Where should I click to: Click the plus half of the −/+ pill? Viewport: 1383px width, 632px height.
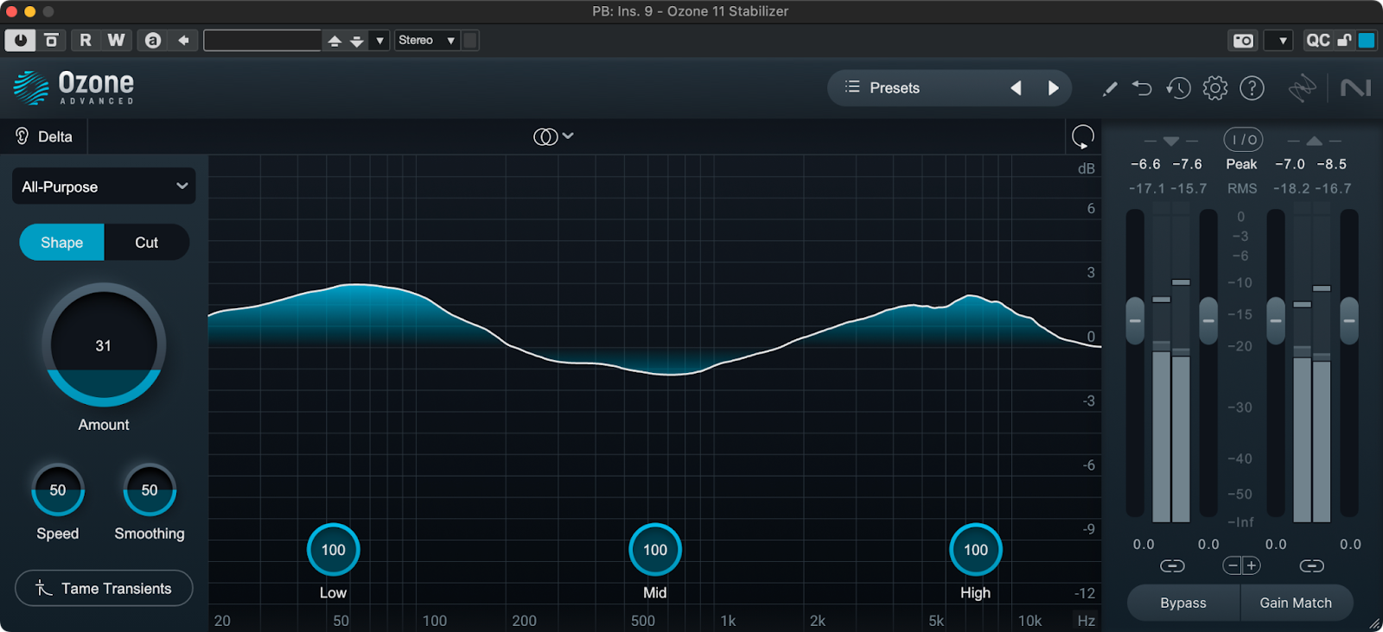[x=1252, y=566]
